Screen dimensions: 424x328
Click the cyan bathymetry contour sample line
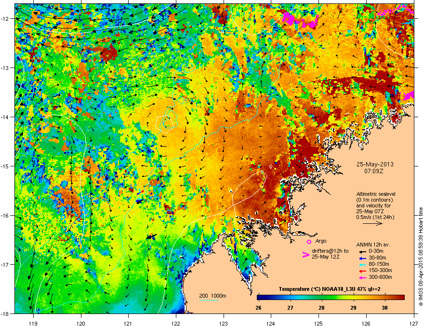coord(209,300)
